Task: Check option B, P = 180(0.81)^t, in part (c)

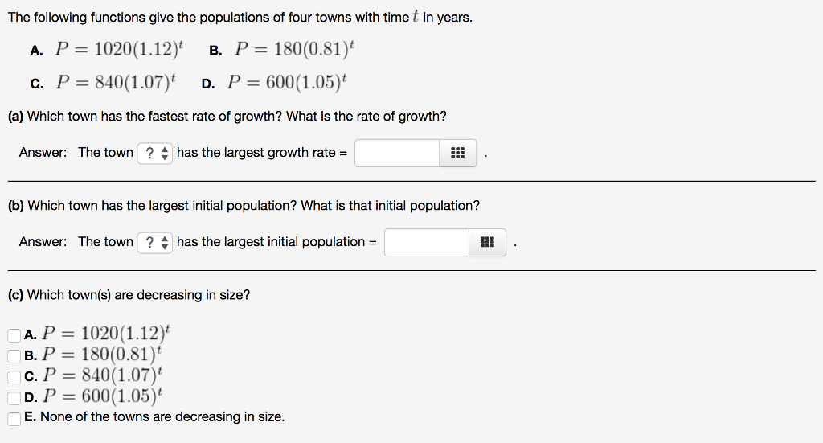Action: tap(14, 355)
